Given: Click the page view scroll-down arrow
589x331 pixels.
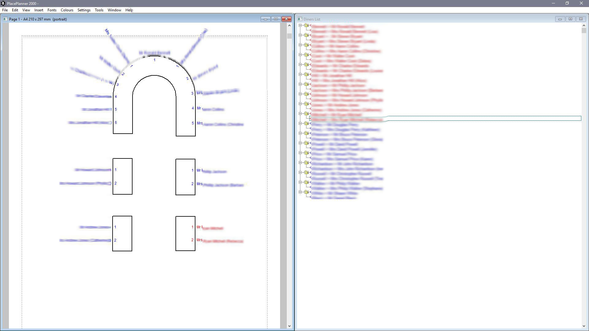Looking at the screenshot, I should 289,326.
